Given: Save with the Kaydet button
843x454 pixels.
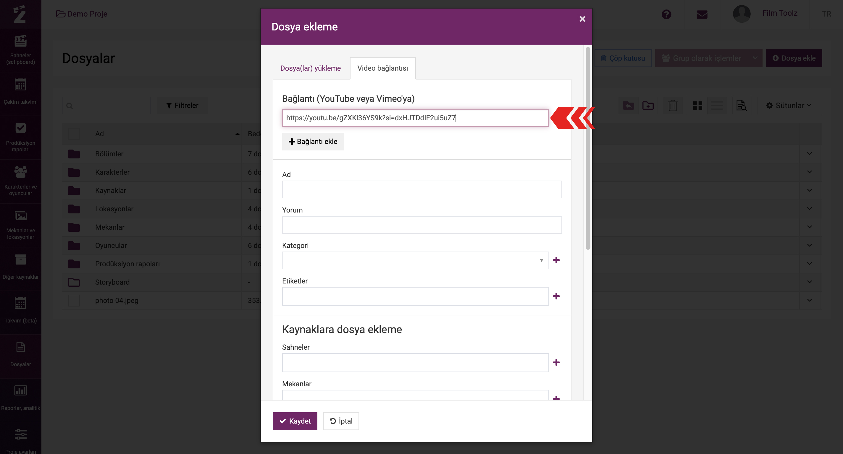Looking at the screenshot, I should 295,421.
